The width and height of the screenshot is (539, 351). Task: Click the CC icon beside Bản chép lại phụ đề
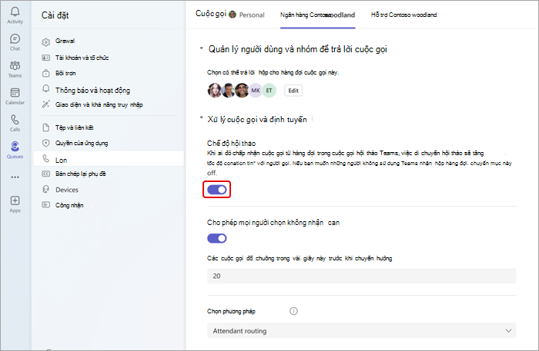(45, 174)
